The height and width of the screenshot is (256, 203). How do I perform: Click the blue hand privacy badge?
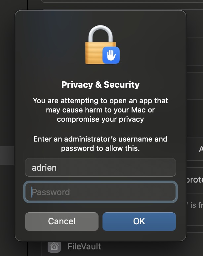(x=111, y=55)
